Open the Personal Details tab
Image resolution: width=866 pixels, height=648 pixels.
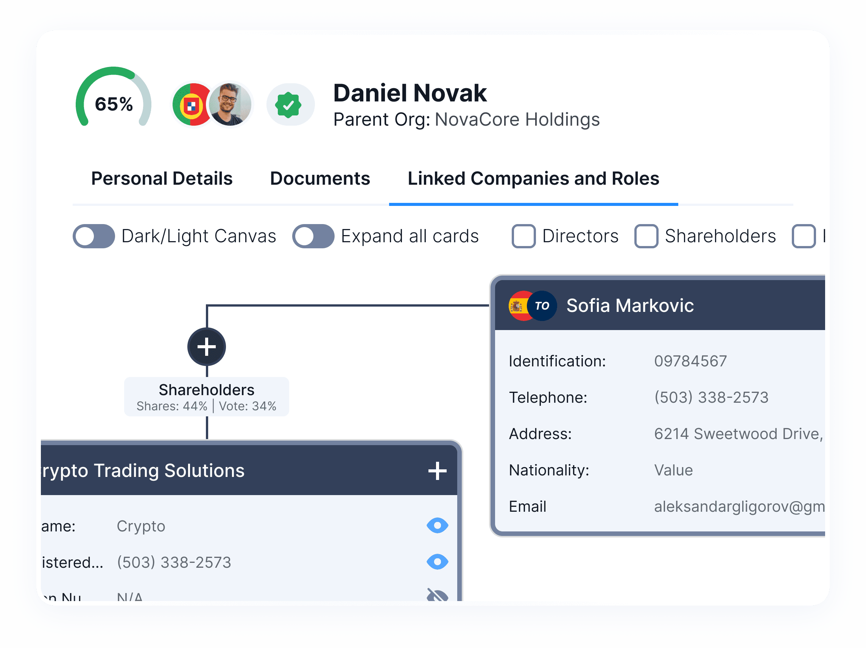tap(162, 179)
